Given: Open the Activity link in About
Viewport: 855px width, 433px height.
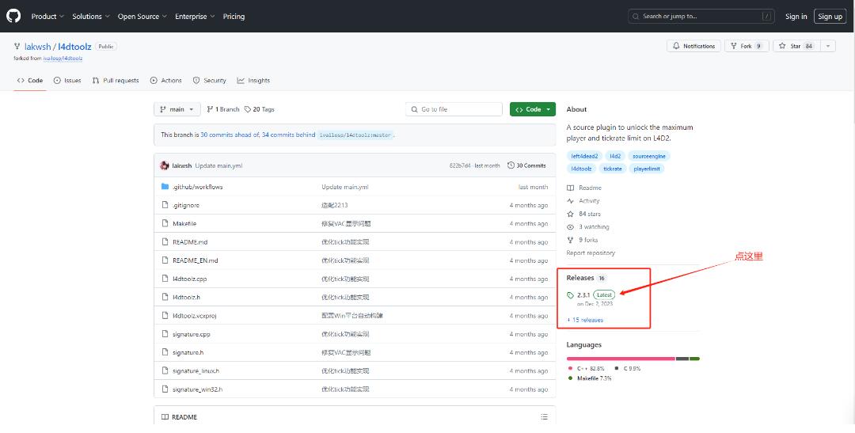Looking at the screenshot, I should click(583, 201).
